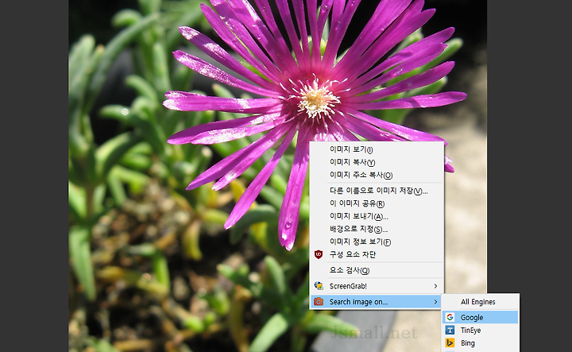Click the ScreenGrab! extension icon
Viewport: 572px width, 352px height.
pos(319,286)
